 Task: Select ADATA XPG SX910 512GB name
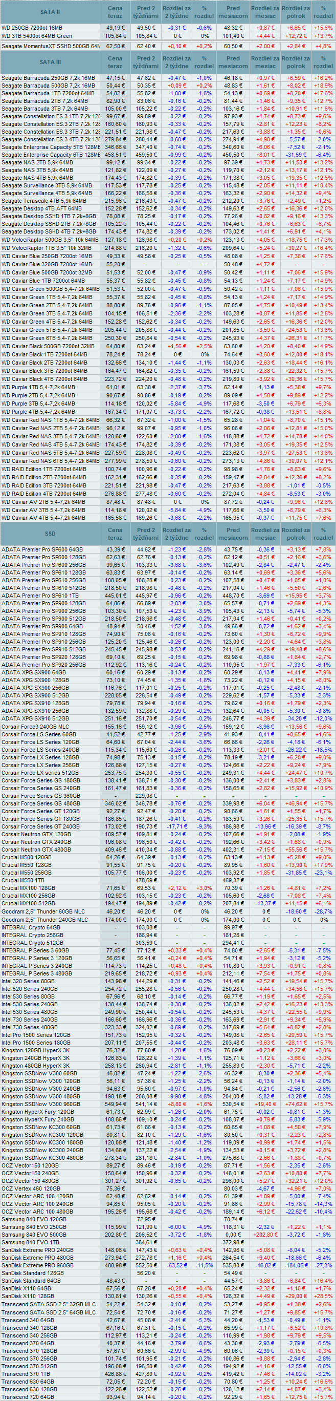[35, 718]
